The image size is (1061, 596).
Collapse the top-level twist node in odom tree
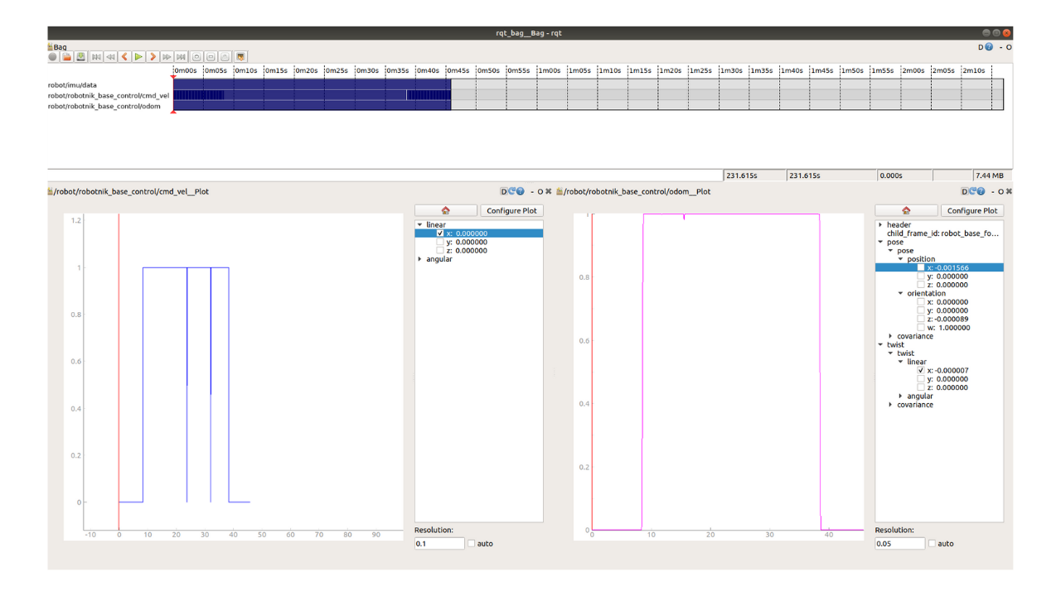pos(880,344)
